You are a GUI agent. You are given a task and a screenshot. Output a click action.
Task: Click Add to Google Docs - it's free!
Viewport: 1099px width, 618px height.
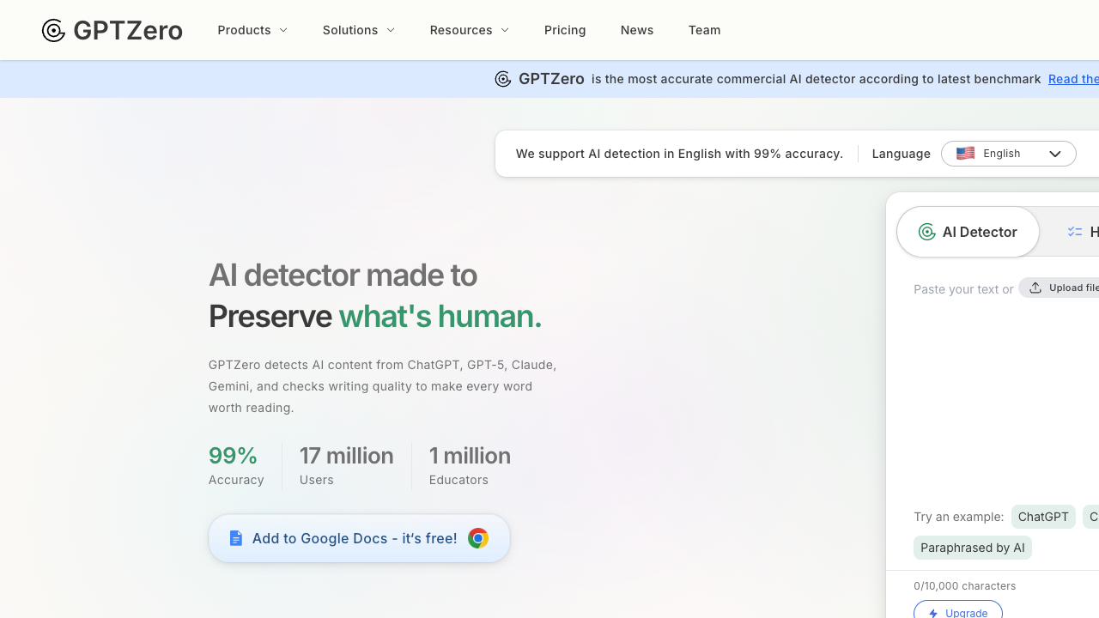pyautogui.click(x=359, y=538)
